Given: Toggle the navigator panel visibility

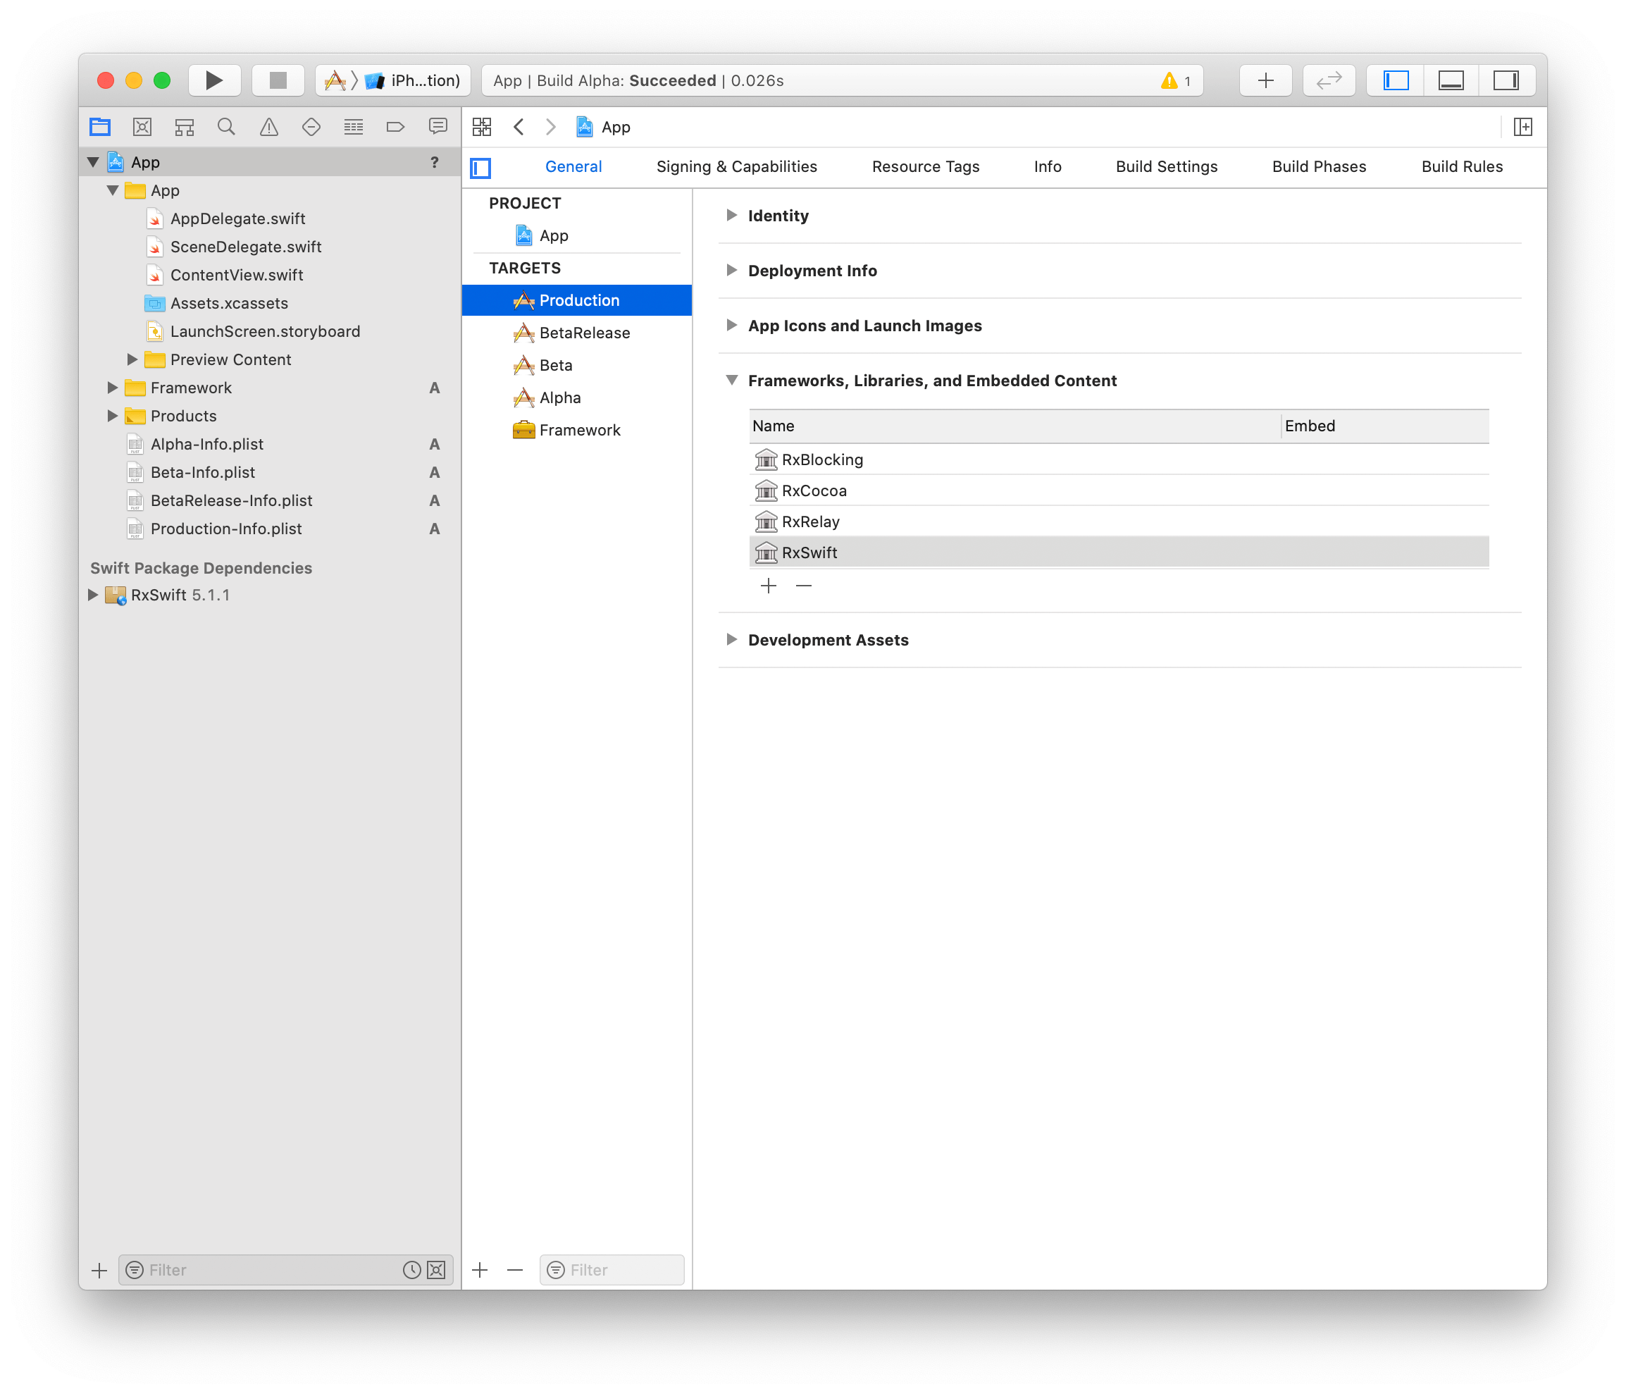Looking at the screenshot, I should point(1396,80).
